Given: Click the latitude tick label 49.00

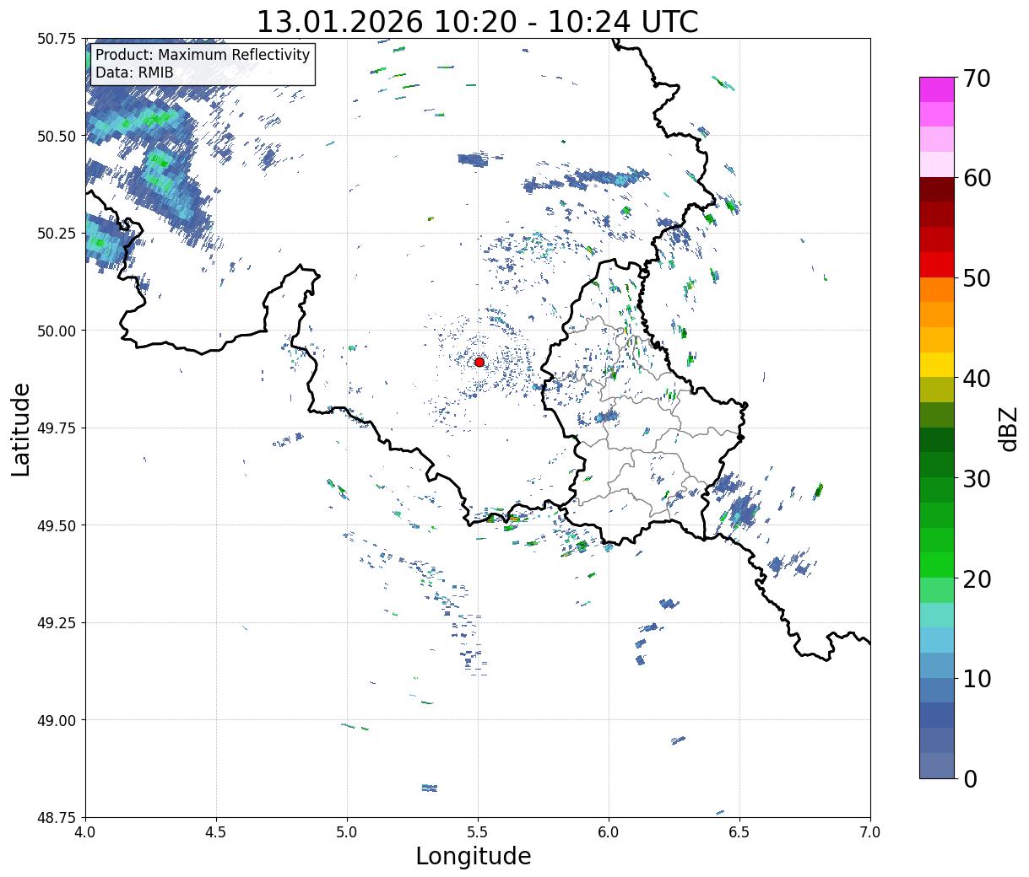Looking at the screenshot, I should point(57,720).
